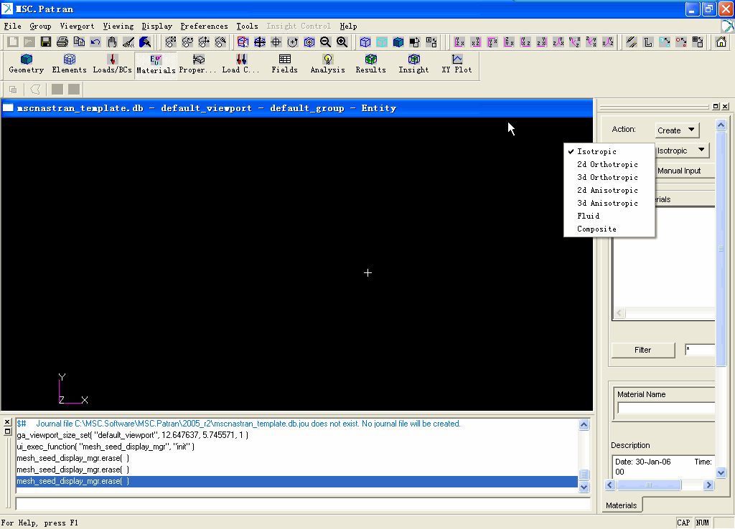Open the Viewing menu
This screenshot has height=529, width=735.
(x=118, y=27)
